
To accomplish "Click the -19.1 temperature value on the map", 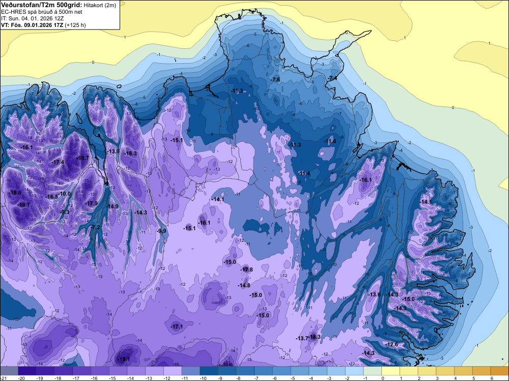I will [123, 359].
